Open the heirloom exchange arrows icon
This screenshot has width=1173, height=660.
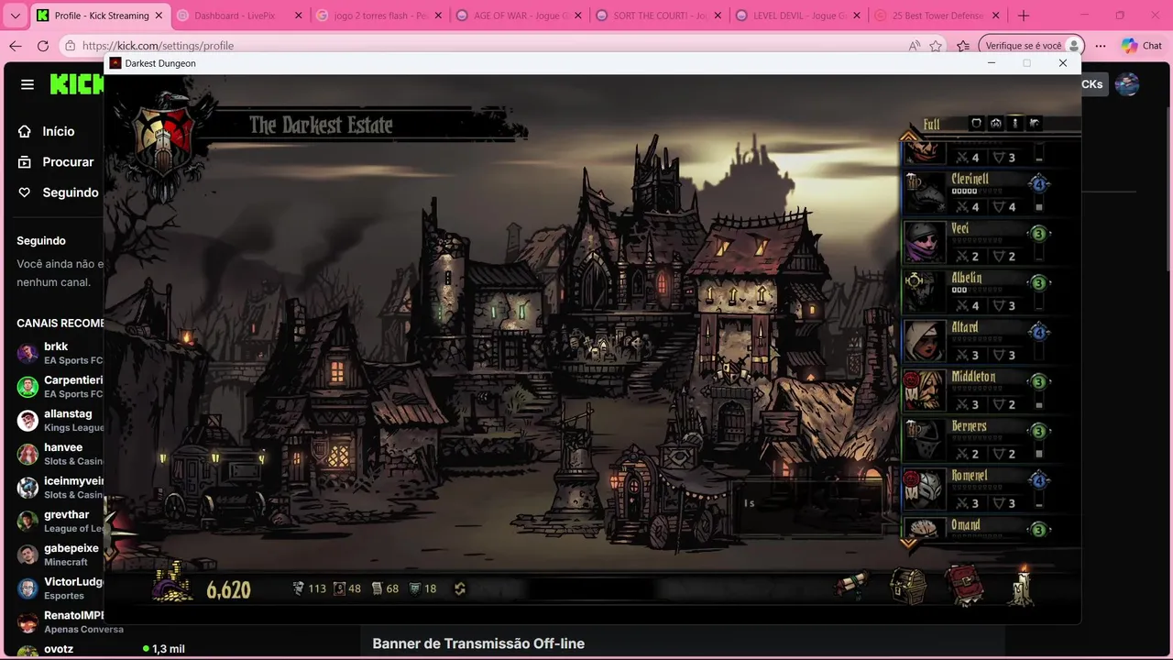[x=460, y=588]
